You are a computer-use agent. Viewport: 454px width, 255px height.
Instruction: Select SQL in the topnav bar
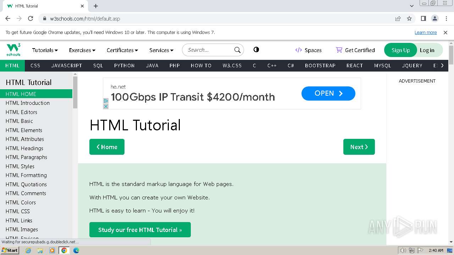click(98, 66)
